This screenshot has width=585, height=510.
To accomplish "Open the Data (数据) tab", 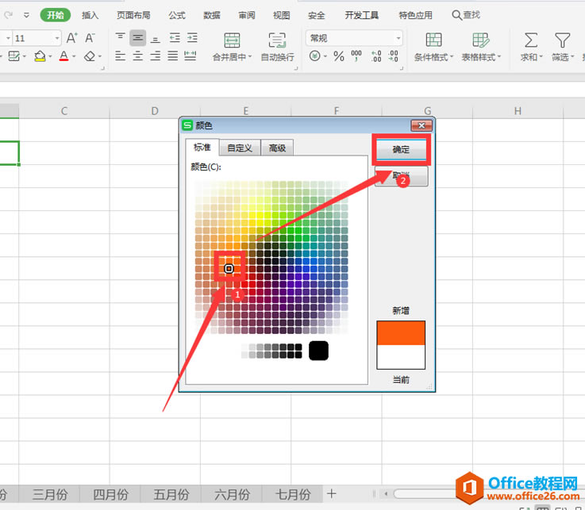I will tap(212, 15).
